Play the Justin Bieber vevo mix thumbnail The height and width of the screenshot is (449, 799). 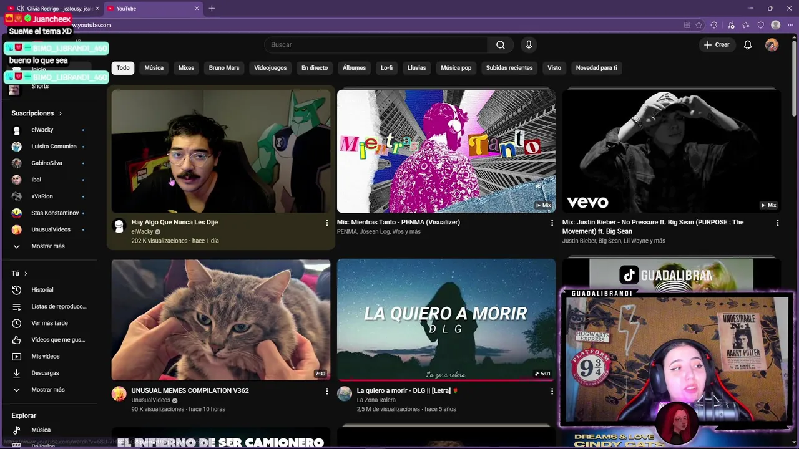point(672,151)
